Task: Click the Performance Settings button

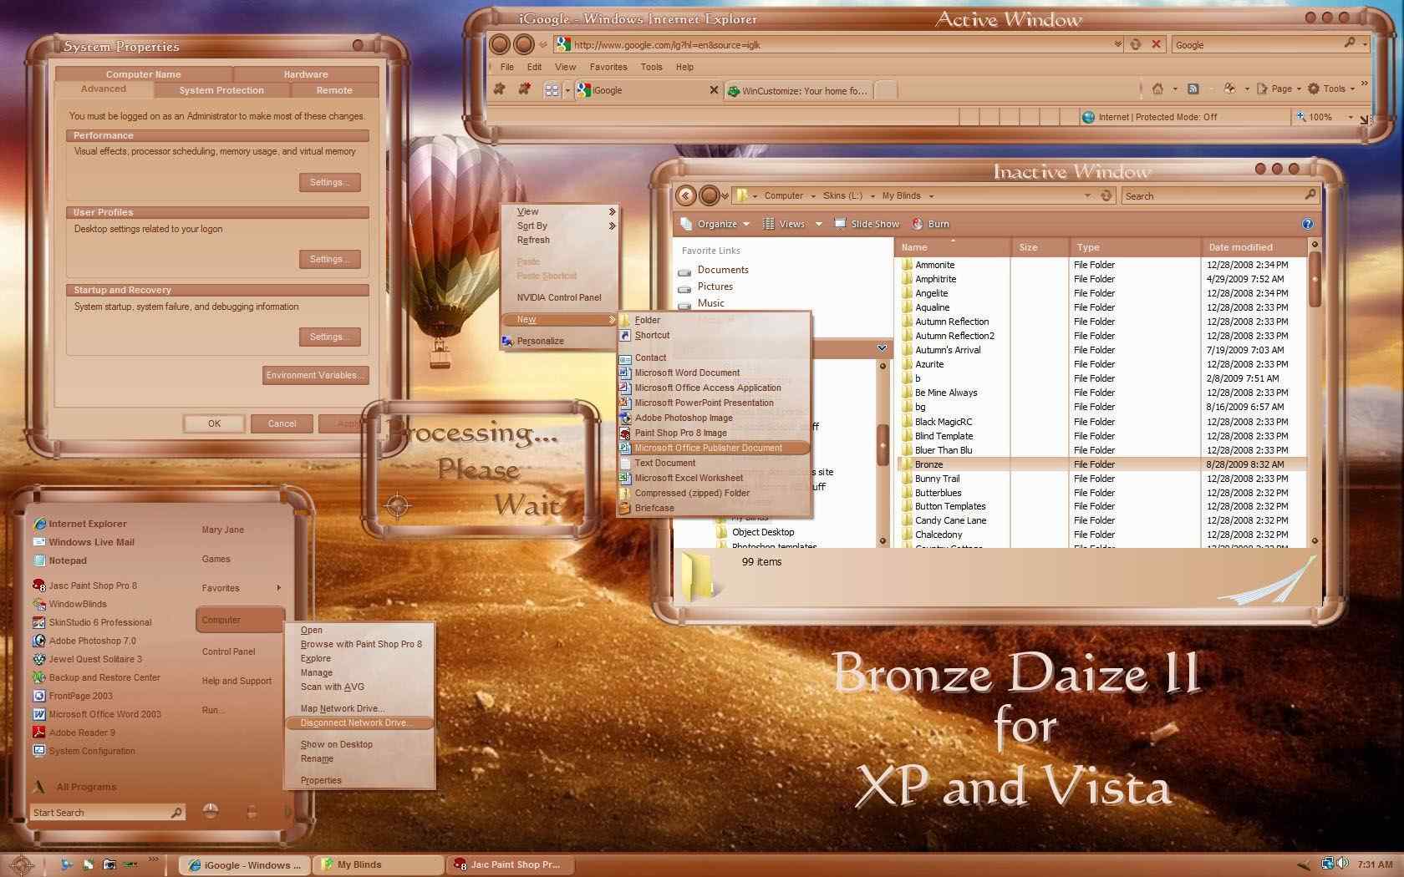Action: tap(329, 182)
